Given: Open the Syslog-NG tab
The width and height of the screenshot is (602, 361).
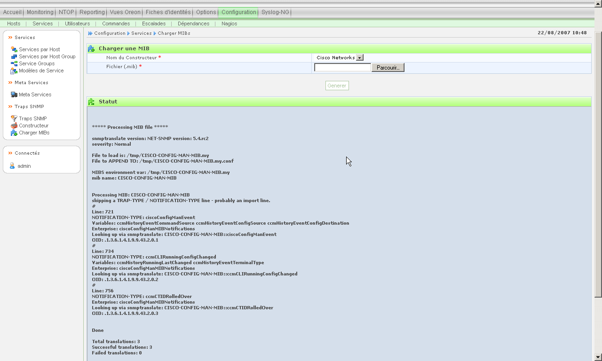Looking at the screenshot, I should 275,12.
